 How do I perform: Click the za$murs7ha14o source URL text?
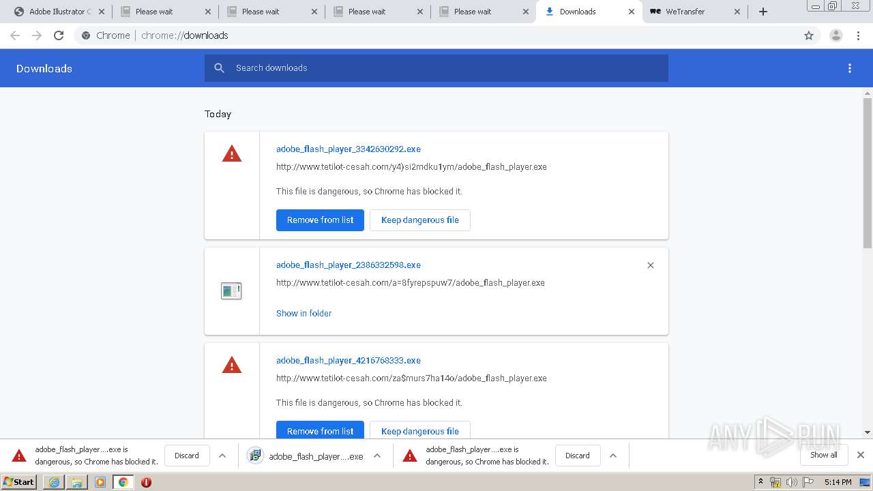pos(411,378)
